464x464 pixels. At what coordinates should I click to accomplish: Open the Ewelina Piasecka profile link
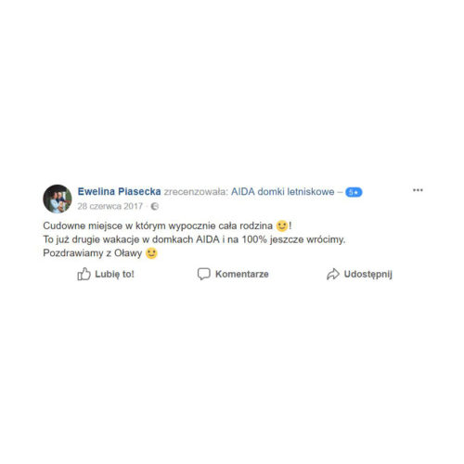point(119,191)
